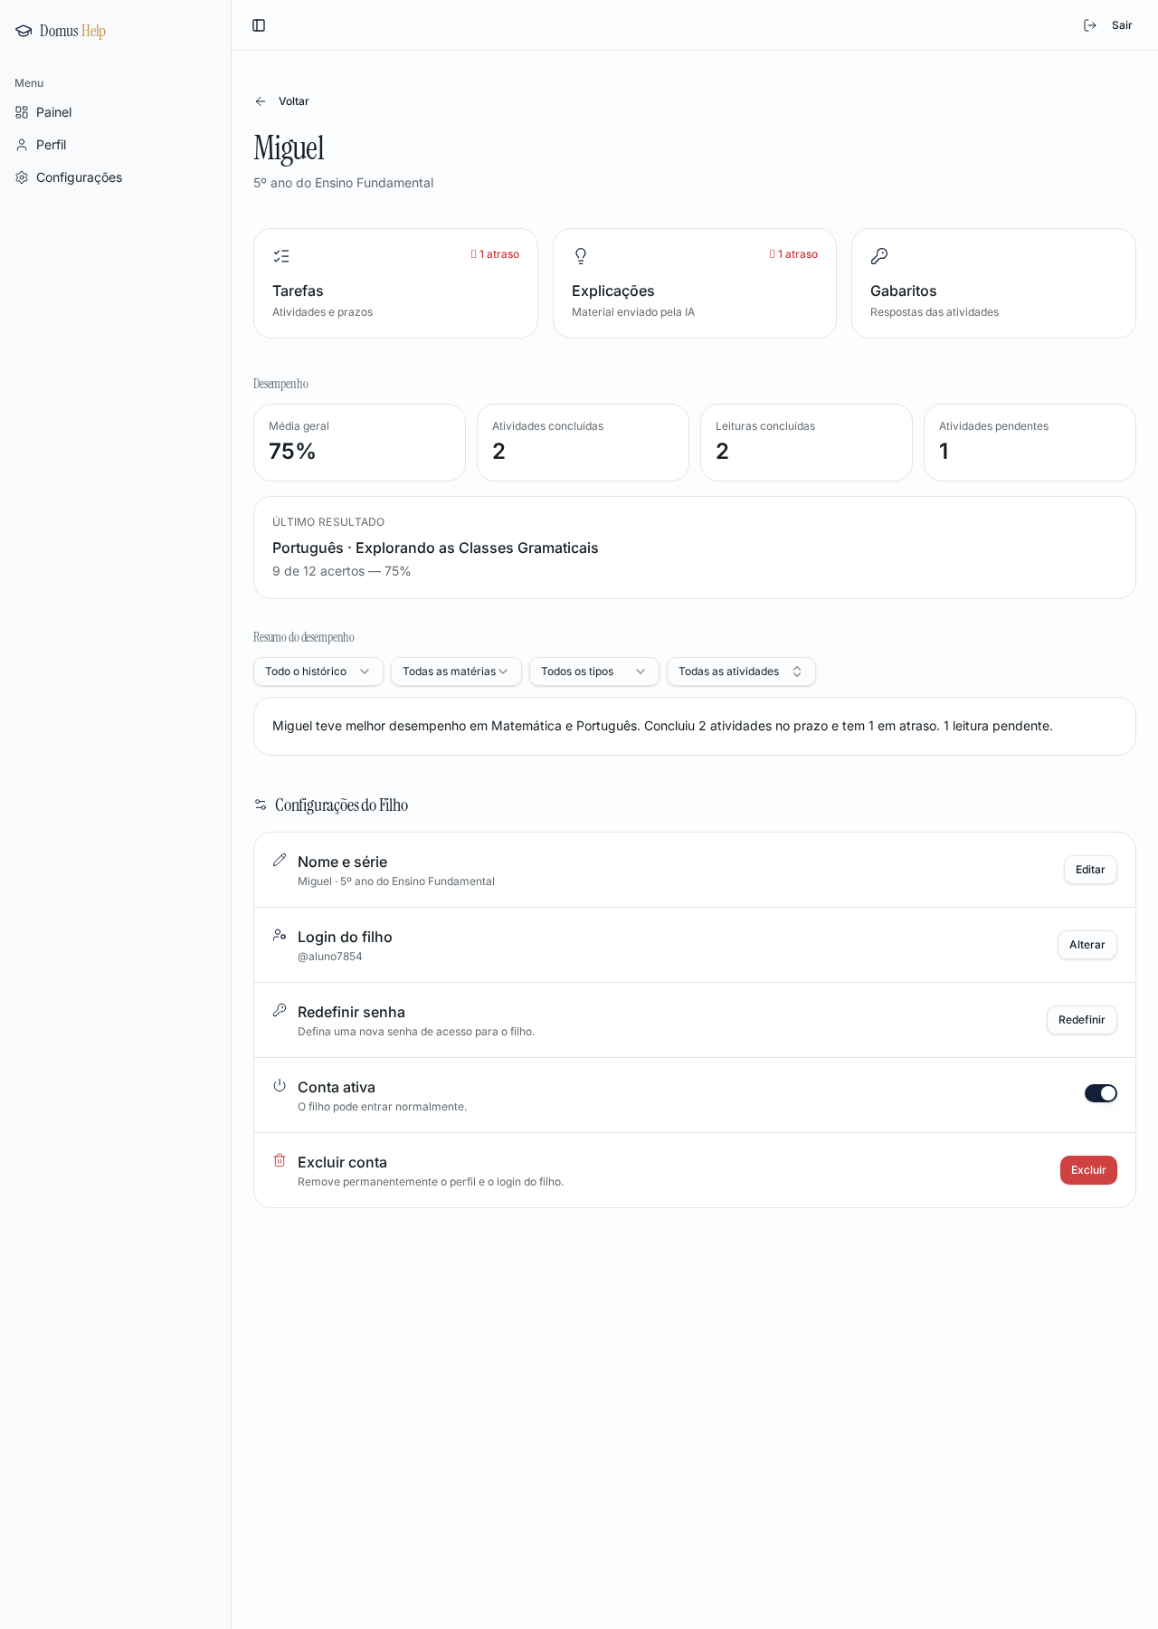Viewport: 1158px width, 1629px height.
Task: Click the trash icon next to Excluir conta
Action: point(280,1160)
